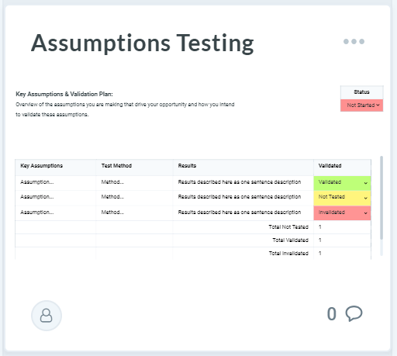Image resolution: width=397 pixels, height=356 pixels.
Task: Expand the red Invalidated dropdown
Action: (x=342, y=213)
